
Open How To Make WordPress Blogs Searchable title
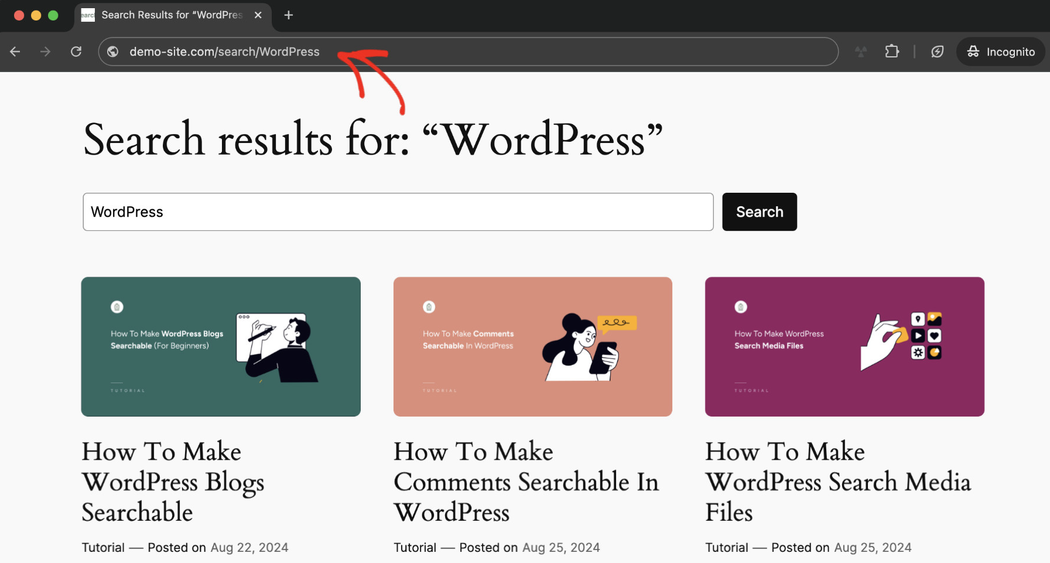pos(173,482)
